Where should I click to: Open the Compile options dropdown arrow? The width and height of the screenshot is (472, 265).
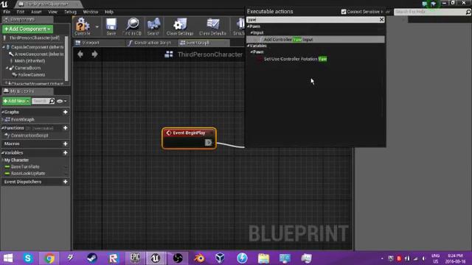97,26
